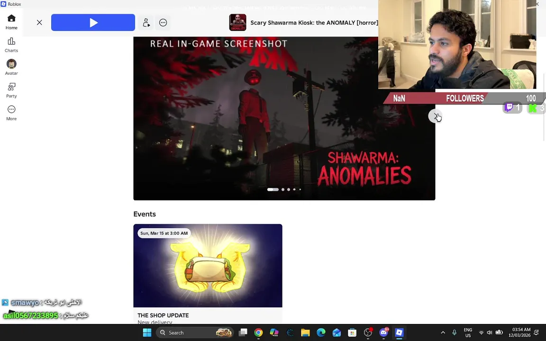The image size is (546, 341).
Task: Select the second carousel dot
Action: click(x=283, y=189)
